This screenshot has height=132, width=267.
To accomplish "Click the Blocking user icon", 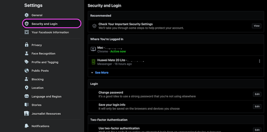I will point(27,79).
